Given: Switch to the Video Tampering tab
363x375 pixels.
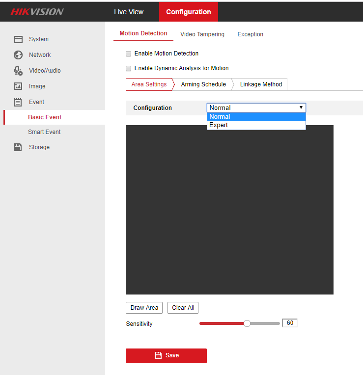Looking at the screenshot, I should pyautogui.click(x=202, y=34).
